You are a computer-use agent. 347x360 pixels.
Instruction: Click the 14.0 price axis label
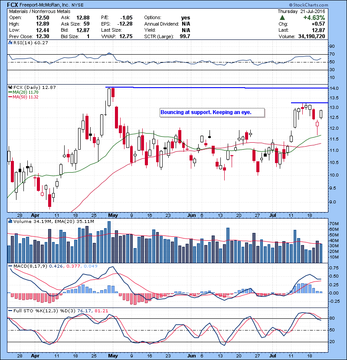(334, 88)
